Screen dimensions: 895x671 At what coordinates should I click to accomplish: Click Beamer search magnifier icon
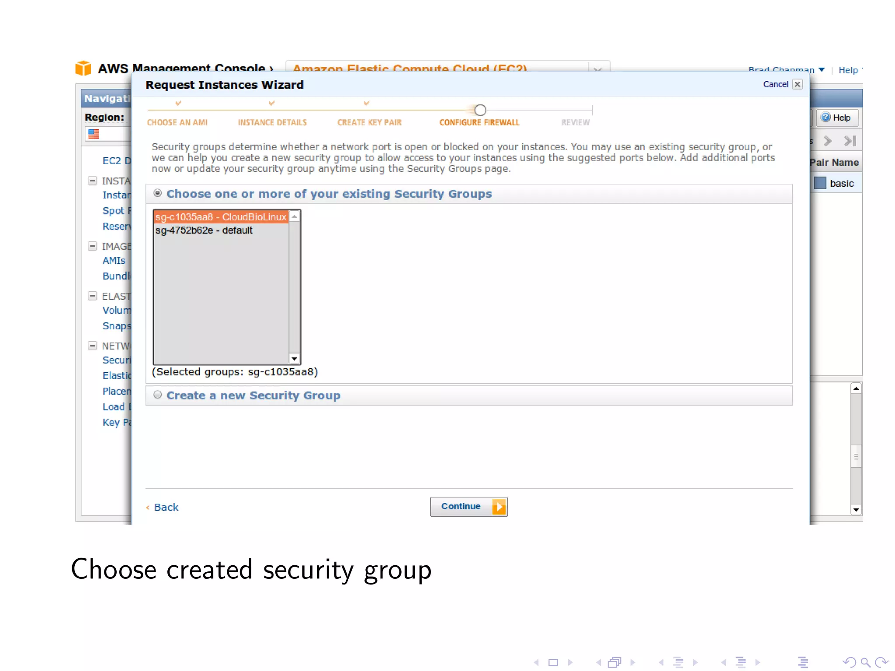pos(865,663)
